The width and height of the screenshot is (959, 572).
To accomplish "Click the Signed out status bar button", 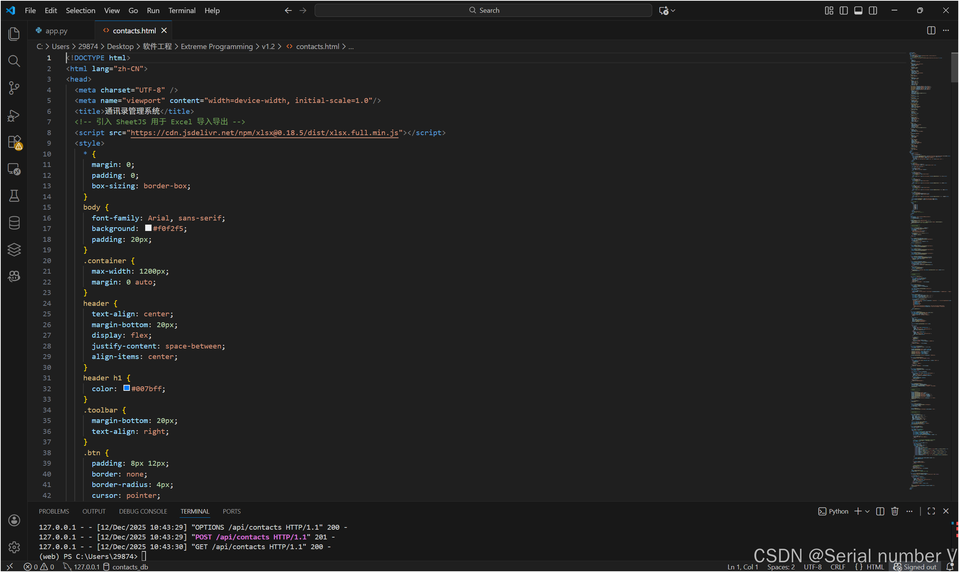I will 915,567.
